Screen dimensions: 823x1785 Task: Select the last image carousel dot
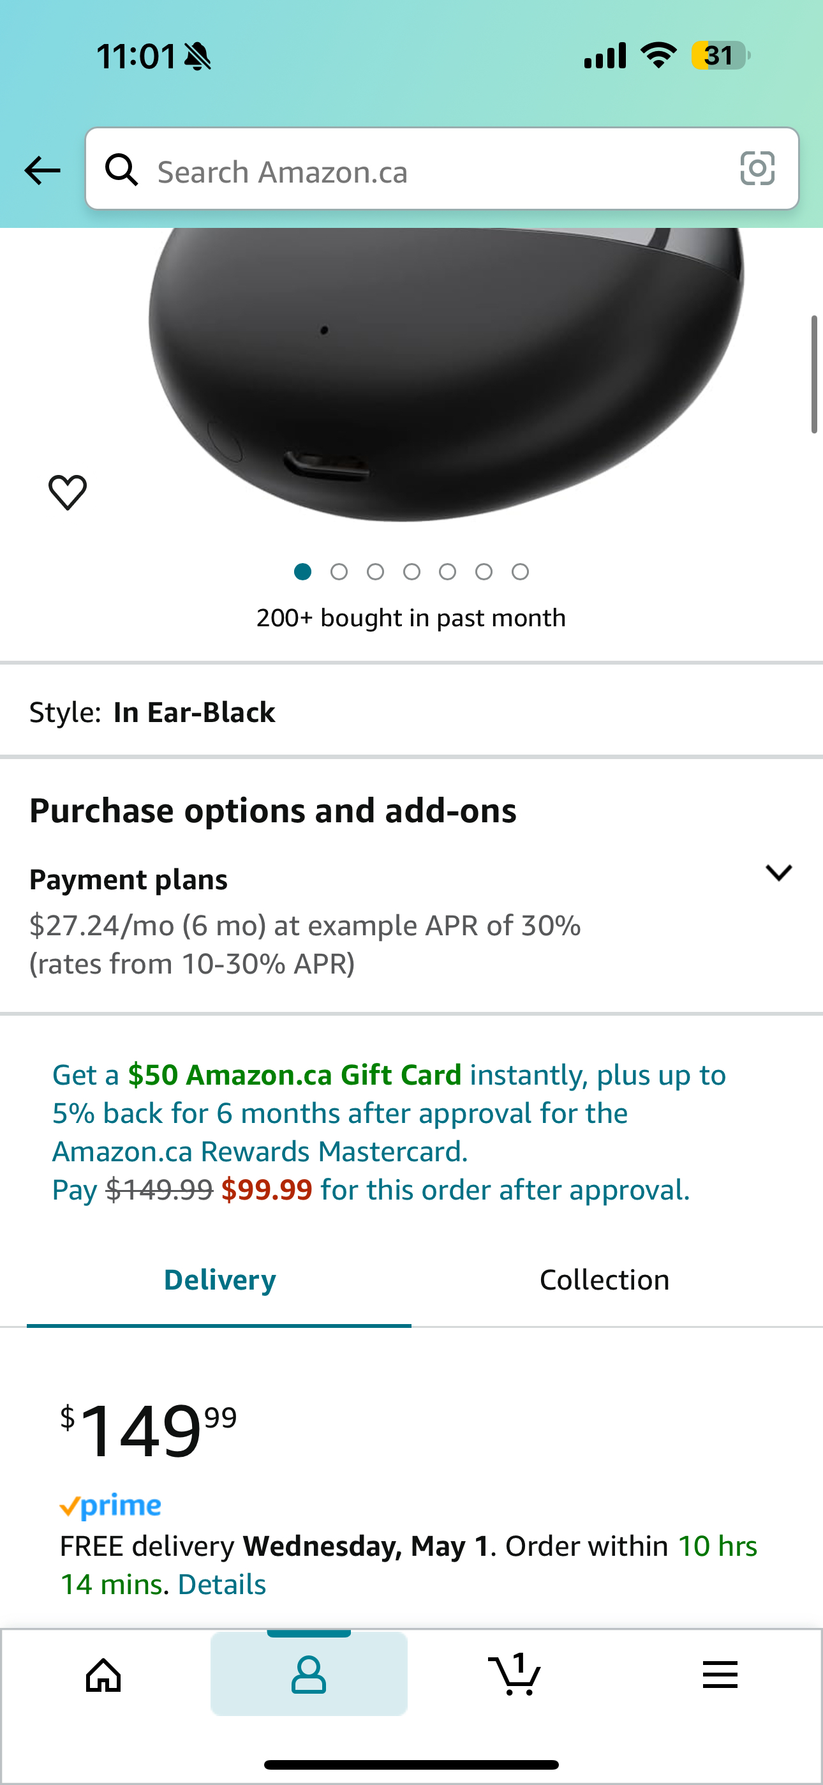coord(520,571)
